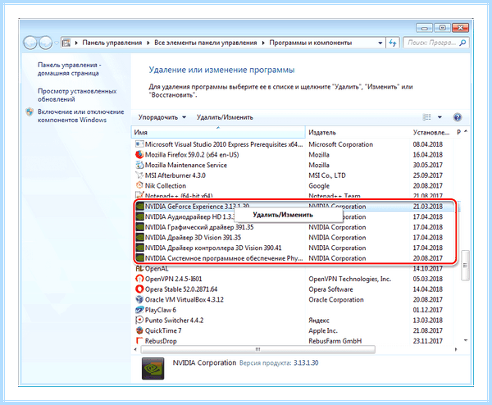This screenshot has width=492, height=405.
Task: Open Просмотр установленных обновлений link
Action: tap(77, 95)
